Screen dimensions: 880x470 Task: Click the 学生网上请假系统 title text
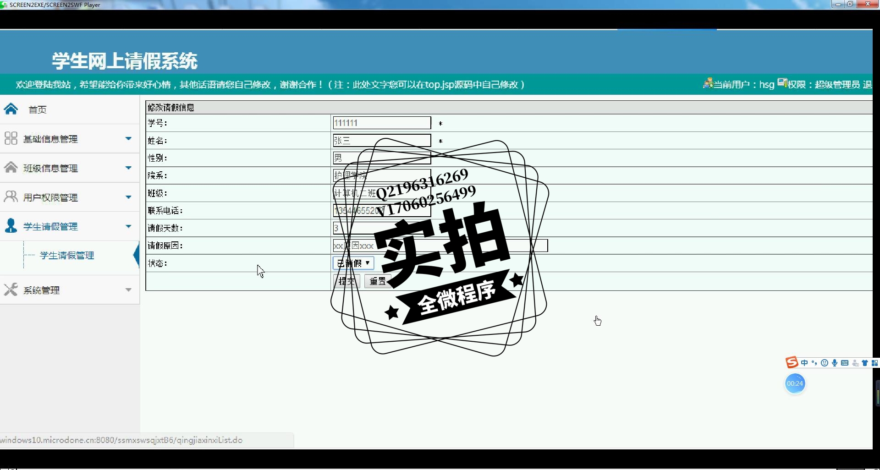(x=125, y=61)
